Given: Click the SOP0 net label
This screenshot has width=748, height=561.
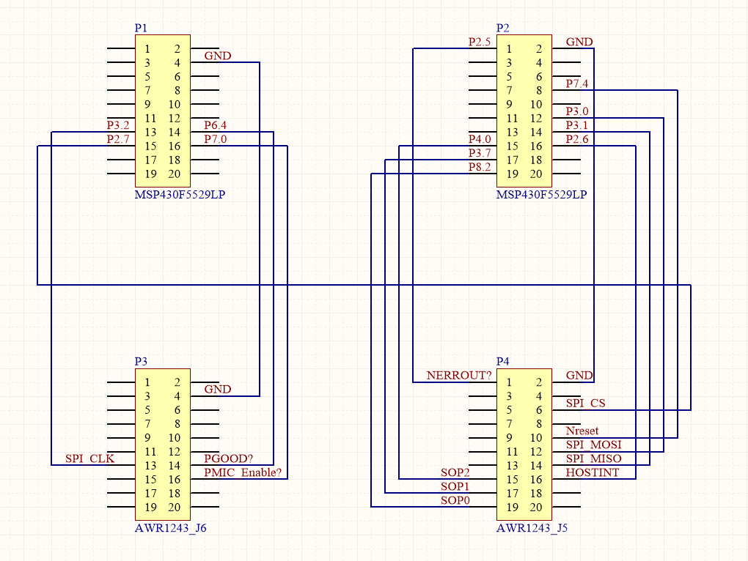Looking at the screenshot, I should [x=455, y=500].
